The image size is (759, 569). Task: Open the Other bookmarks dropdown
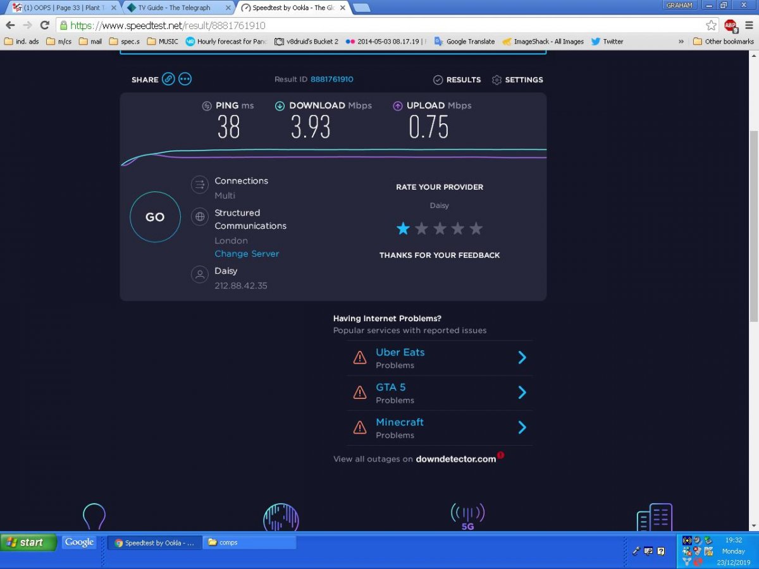[x=723, y=41]
